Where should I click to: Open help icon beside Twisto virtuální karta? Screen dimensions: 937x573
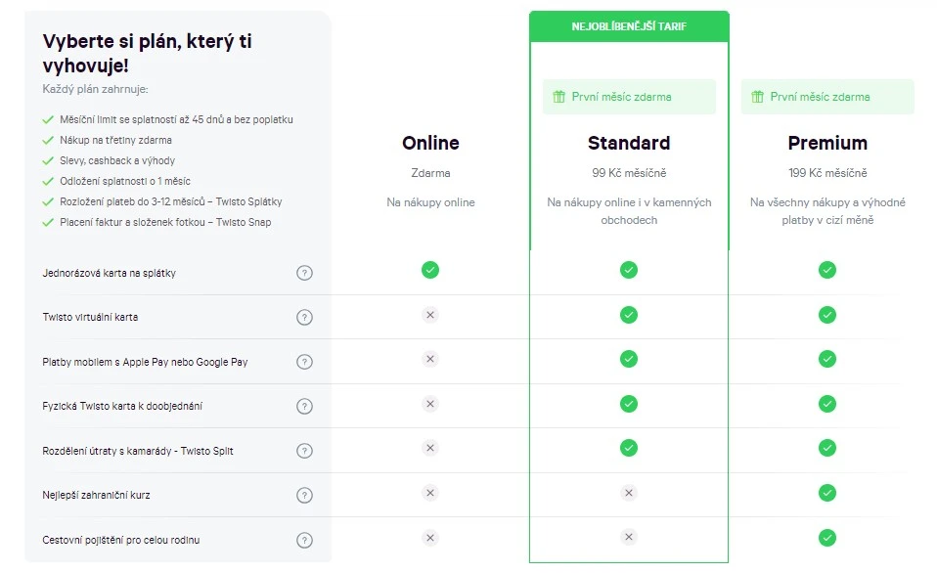click(x=304, y=317)
